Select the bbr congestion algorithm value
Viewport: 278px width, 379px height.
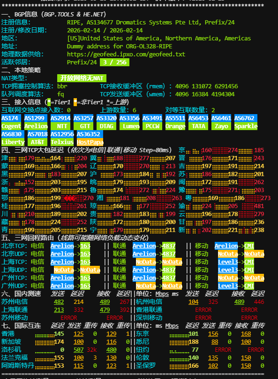pos(62,86)
